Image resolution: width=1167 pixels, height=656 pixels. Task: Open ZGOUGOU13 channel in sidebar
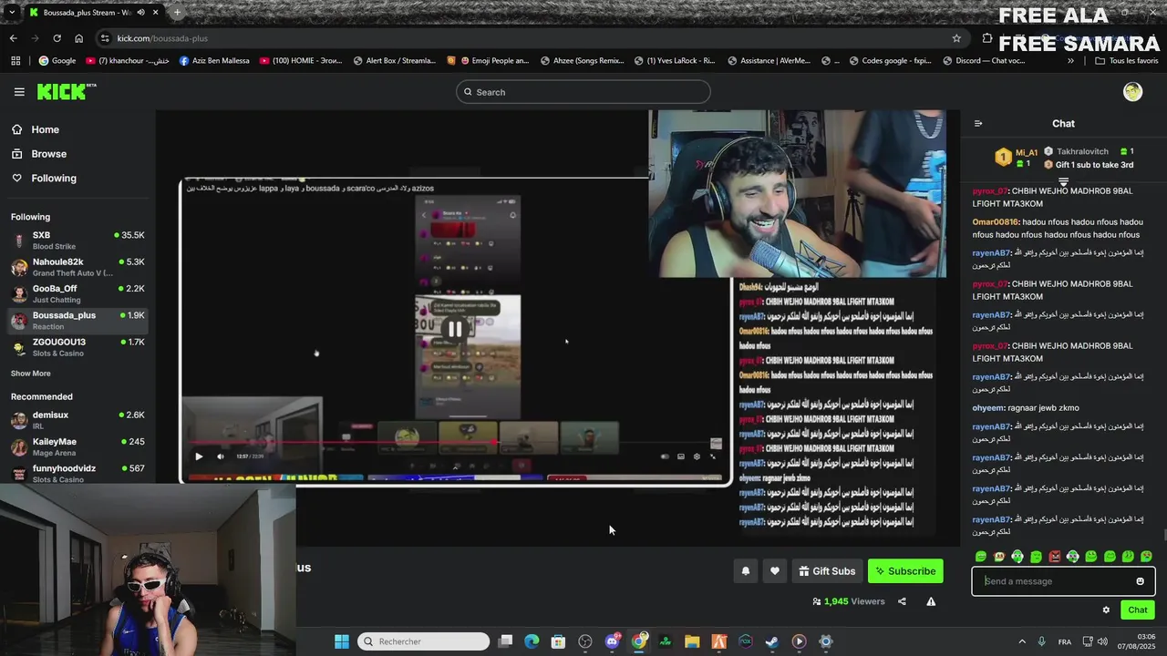77,347
